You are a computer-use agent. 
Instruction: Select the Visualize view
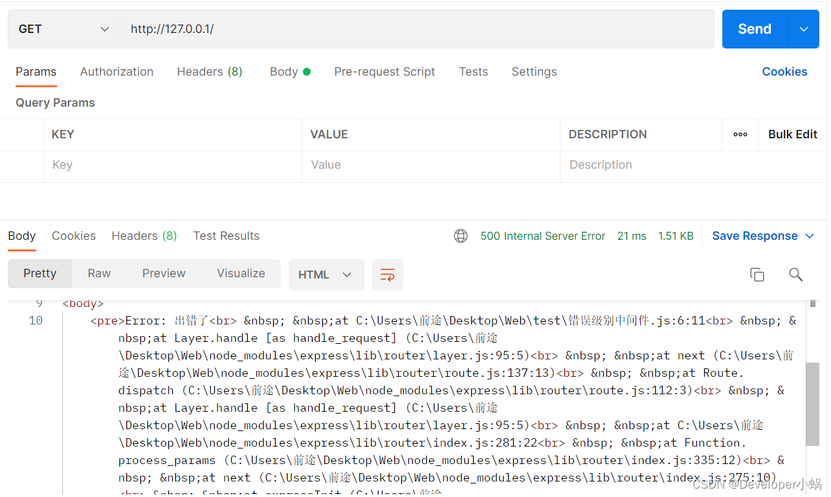click(241, 273)
